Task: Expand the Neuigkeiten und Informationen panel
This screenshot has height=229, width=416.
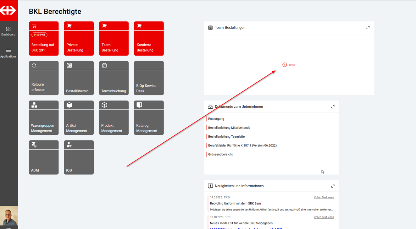Action: 333,186
